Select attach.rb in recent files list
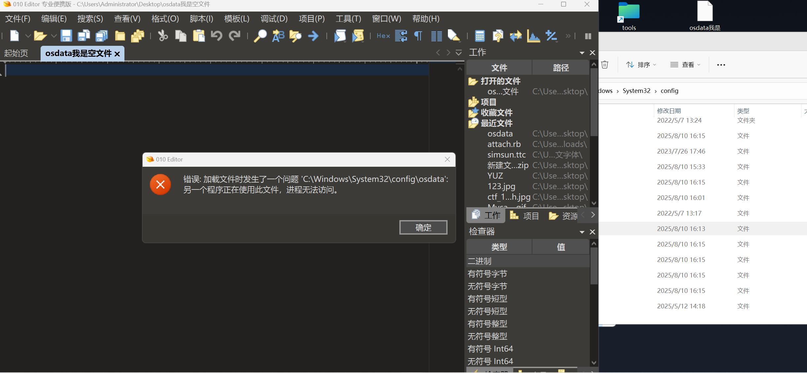Image resolution: width=807 pixels, height=373 pixels. pyautogui.click(x=504, y=144)
